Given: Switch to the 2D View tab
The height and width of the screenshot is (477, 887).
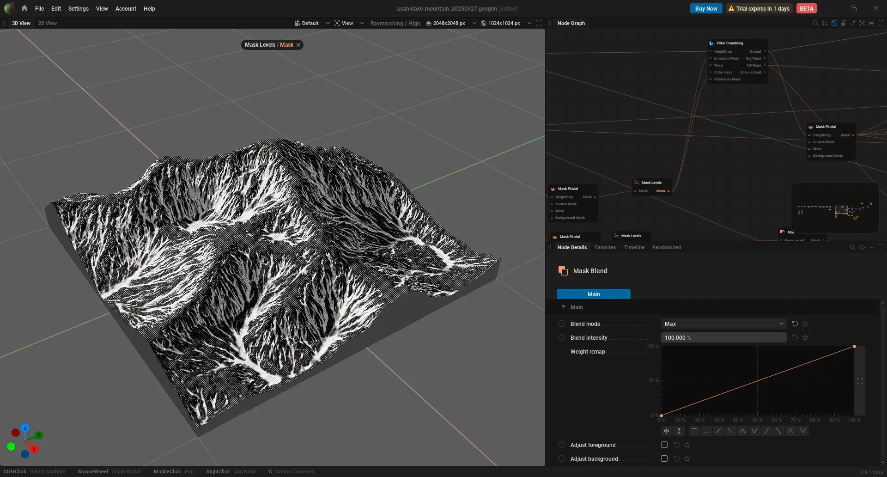Looking at the screenshot, I should coord(48,23).
